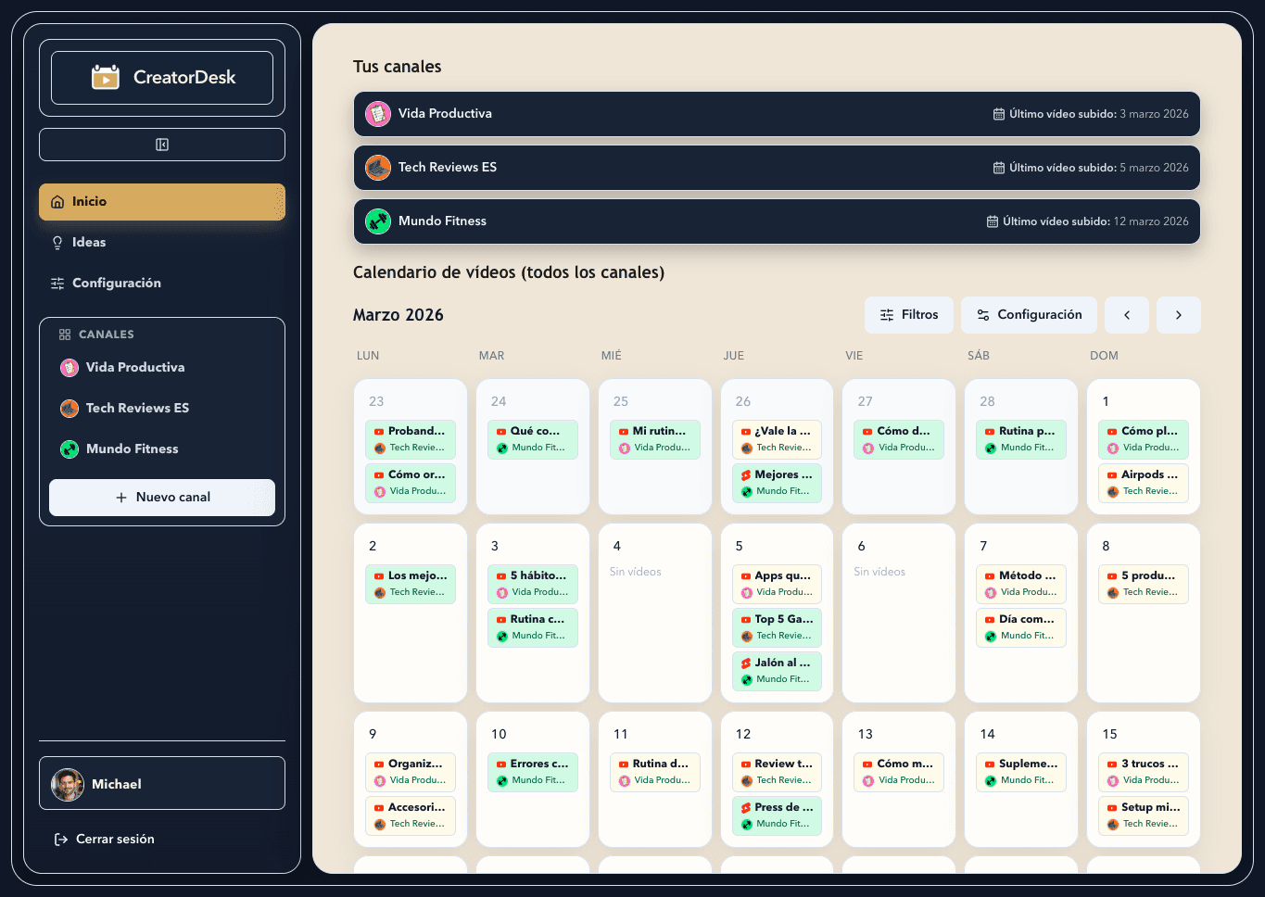Go to next month using the right chevron
The image size is (1265, 897).
tap(1178, 315)
